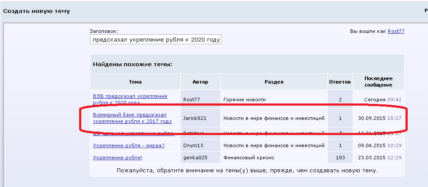
Task: Click author Jarick821 in the table
Action: click(x=195, y=118)
